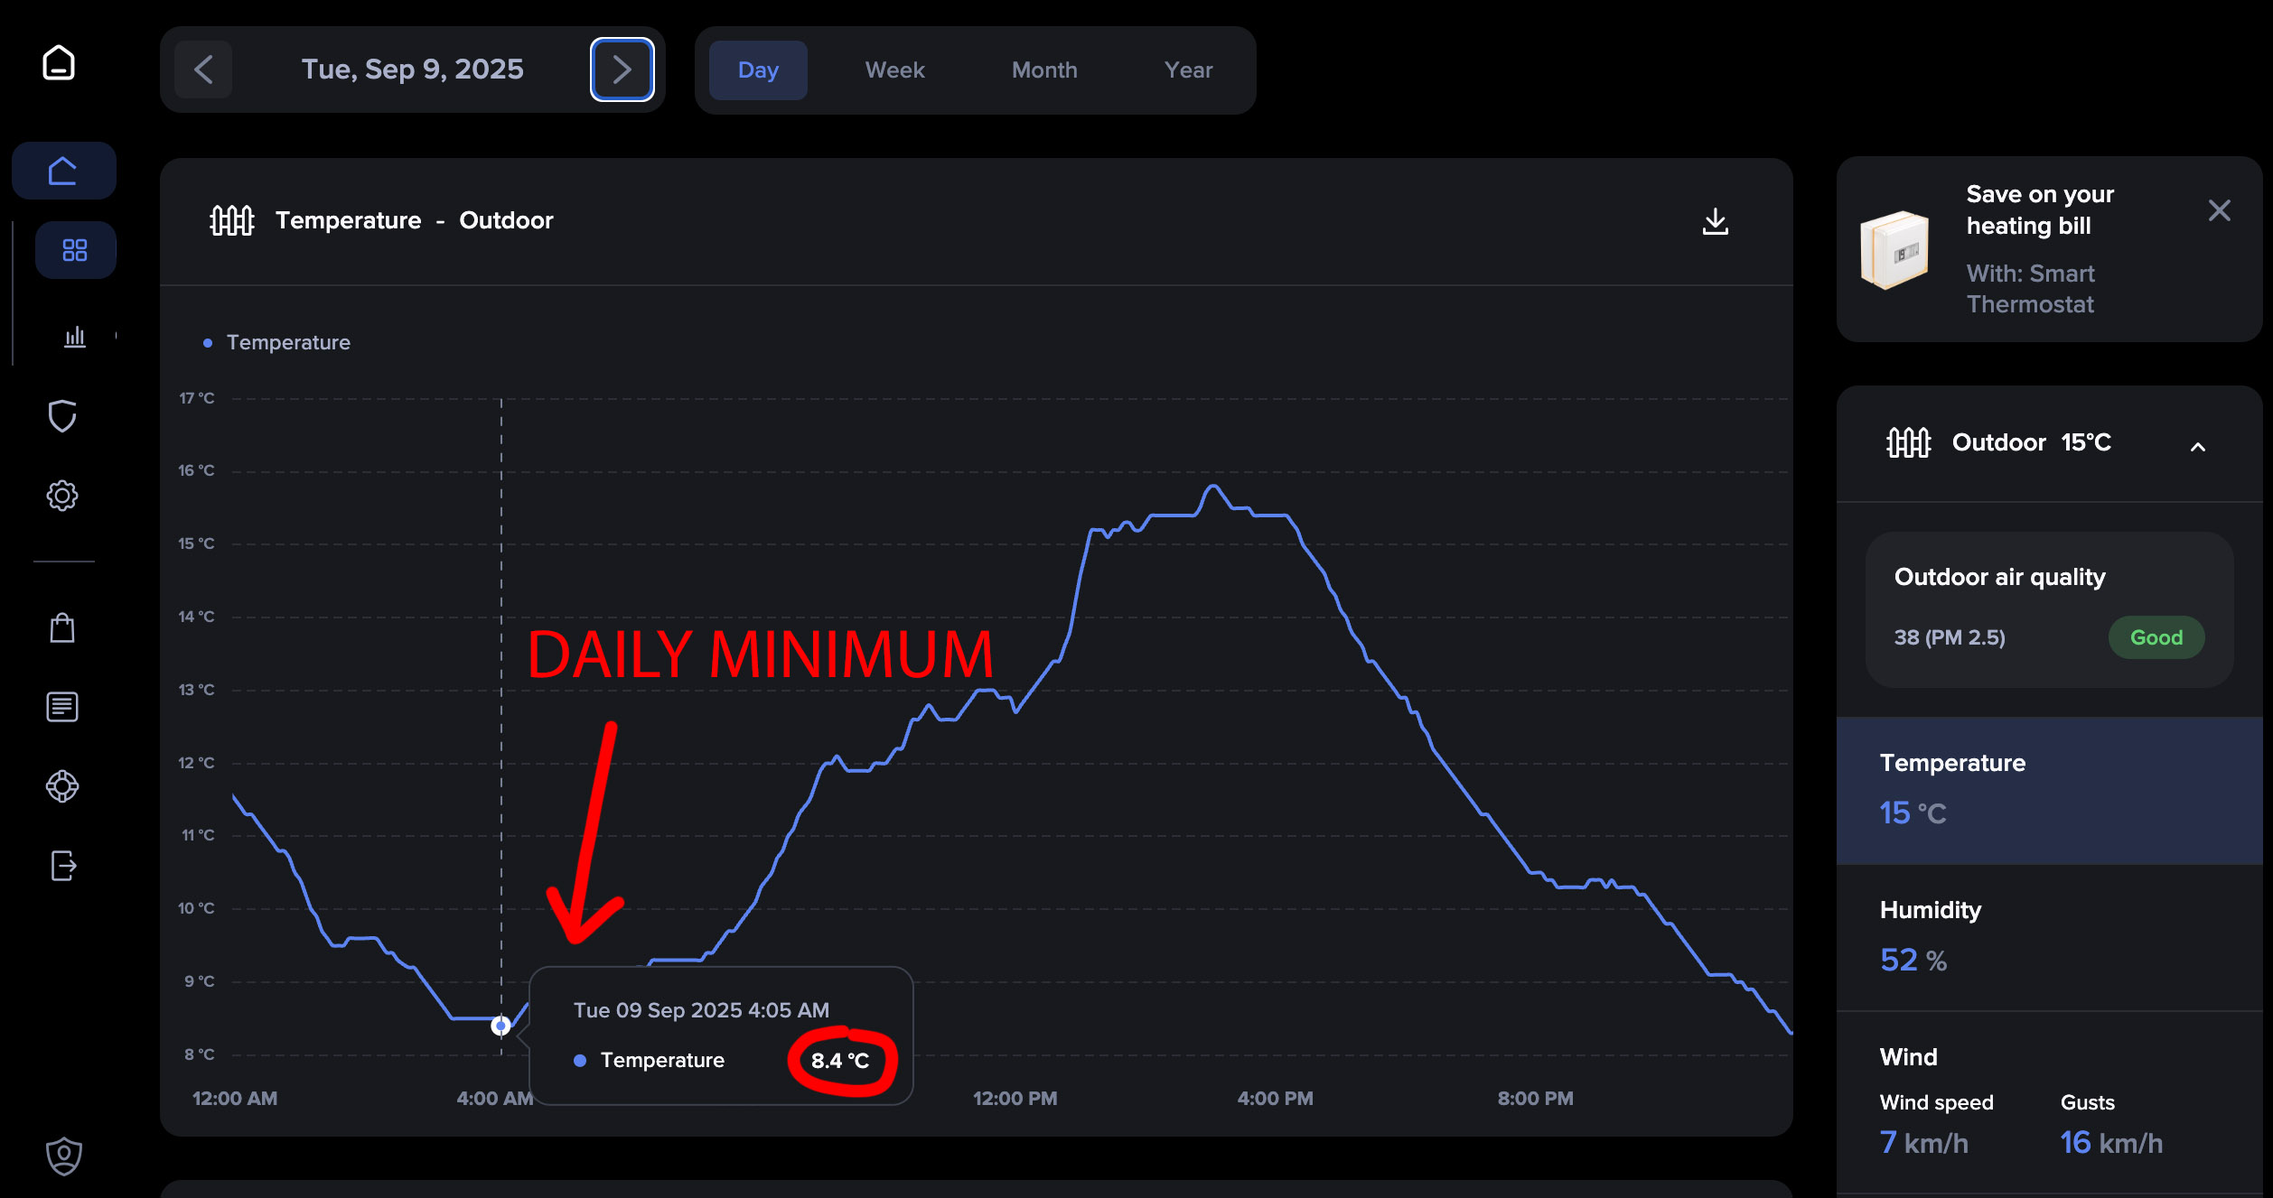The width and height of the screenshot is (2273, 1198).
Task: Switch to the Week view tab
Action: click(x=894, y=70)
